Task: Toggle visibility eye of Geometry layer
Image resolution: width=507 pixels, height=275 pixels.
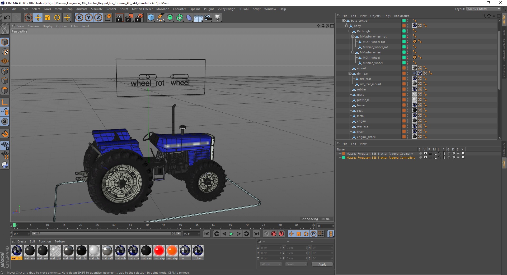Action: tap(425, 153)
